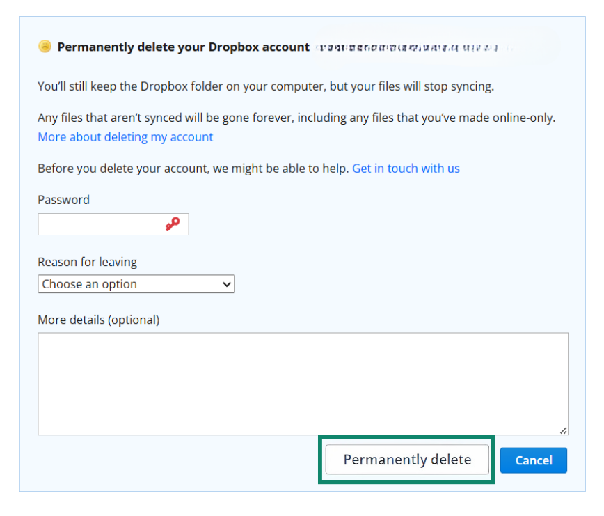Select the Permanently delete your Dropbox account heading

[184, 47]
